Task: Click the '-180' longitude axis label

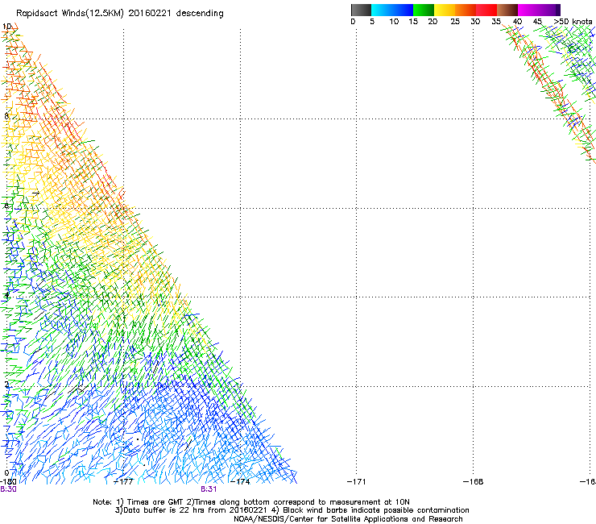Action: (x=8, y=482)
